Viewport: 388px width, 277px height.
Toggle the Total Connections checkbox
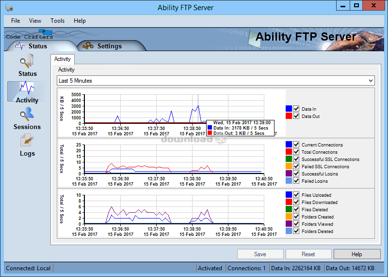296,152
